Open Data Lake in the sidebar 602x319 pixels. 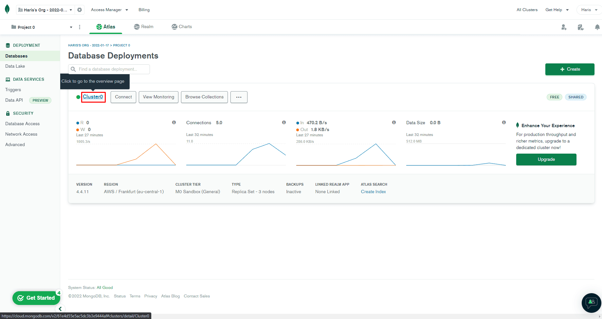[15, 66]
